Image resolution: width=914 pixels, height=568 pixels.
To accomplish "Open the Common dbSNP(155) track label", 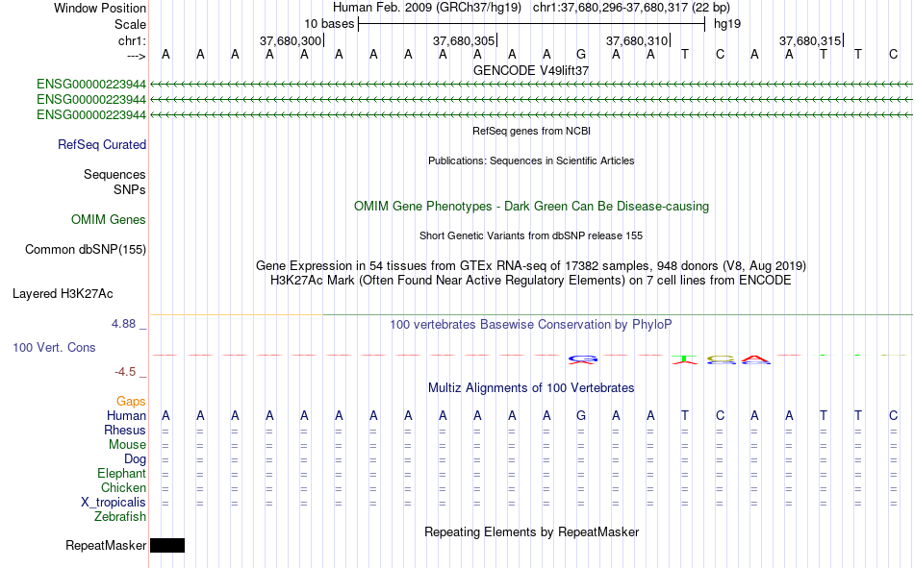I will (x=86, y=249).
